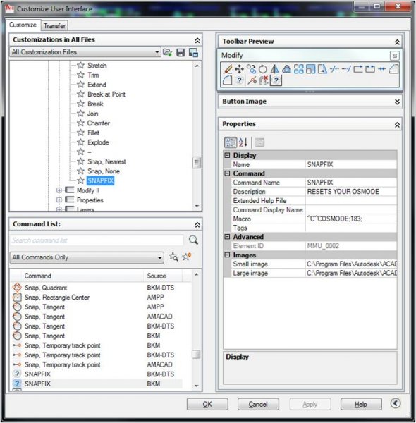Collapse the Images property group
416x423 pixels.
pyautogui.click(x=228, y=255)
